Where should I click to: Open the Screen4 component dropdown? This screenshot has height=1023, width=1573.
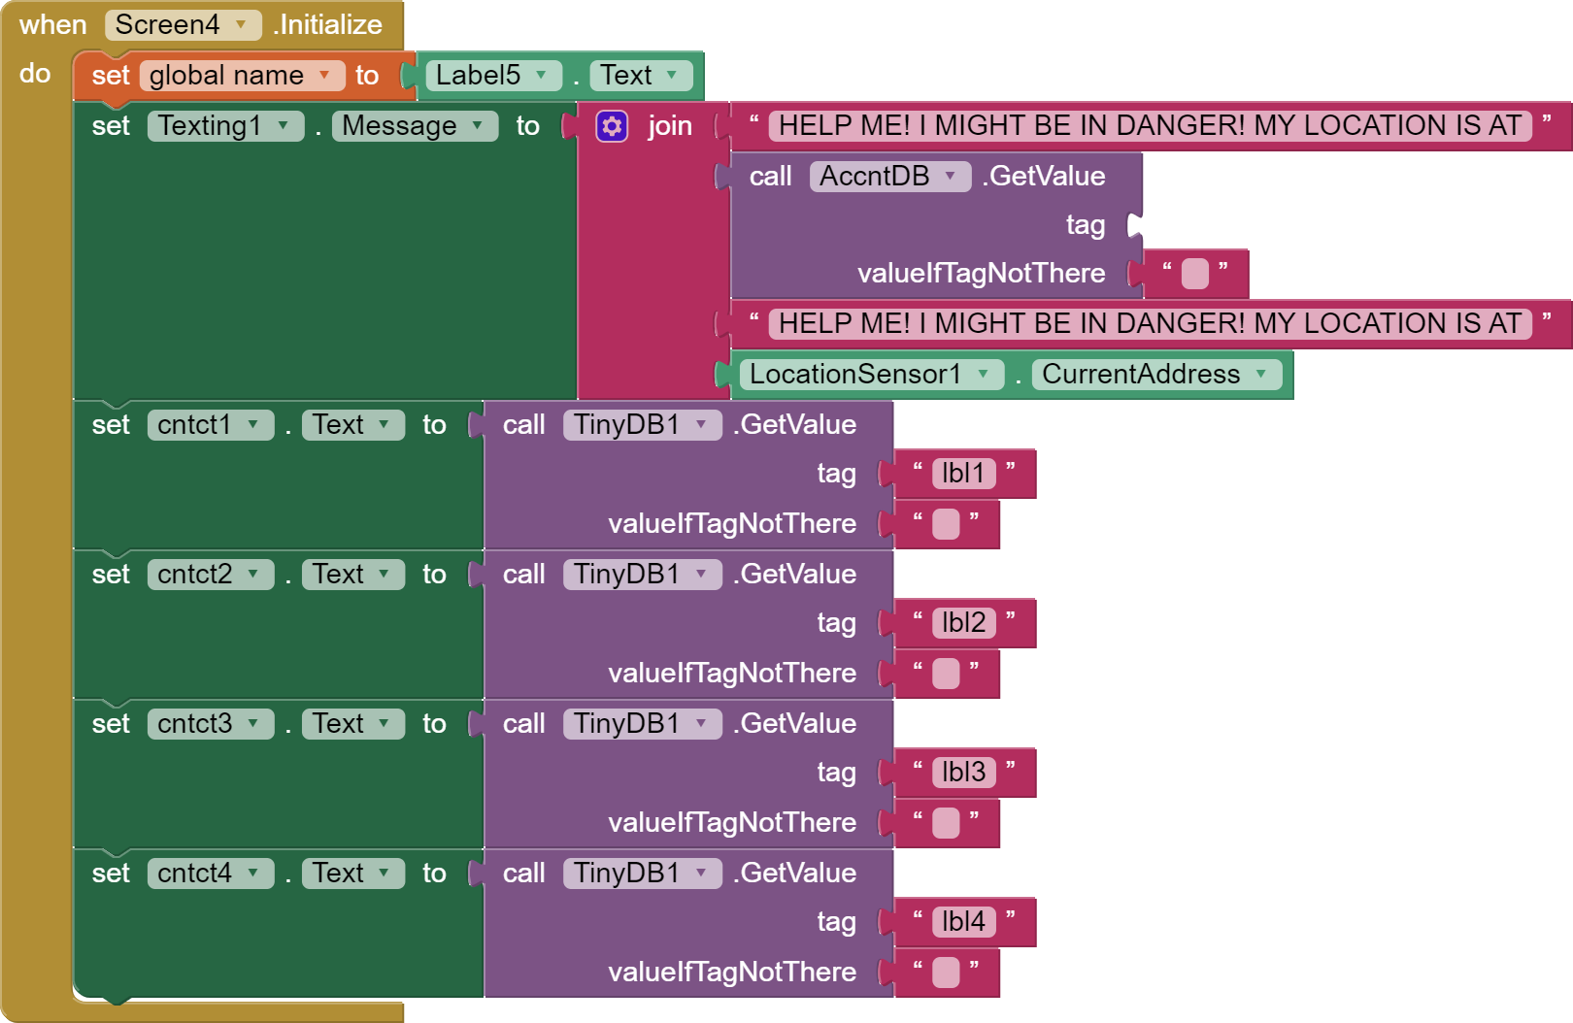[x=184, y=25]
